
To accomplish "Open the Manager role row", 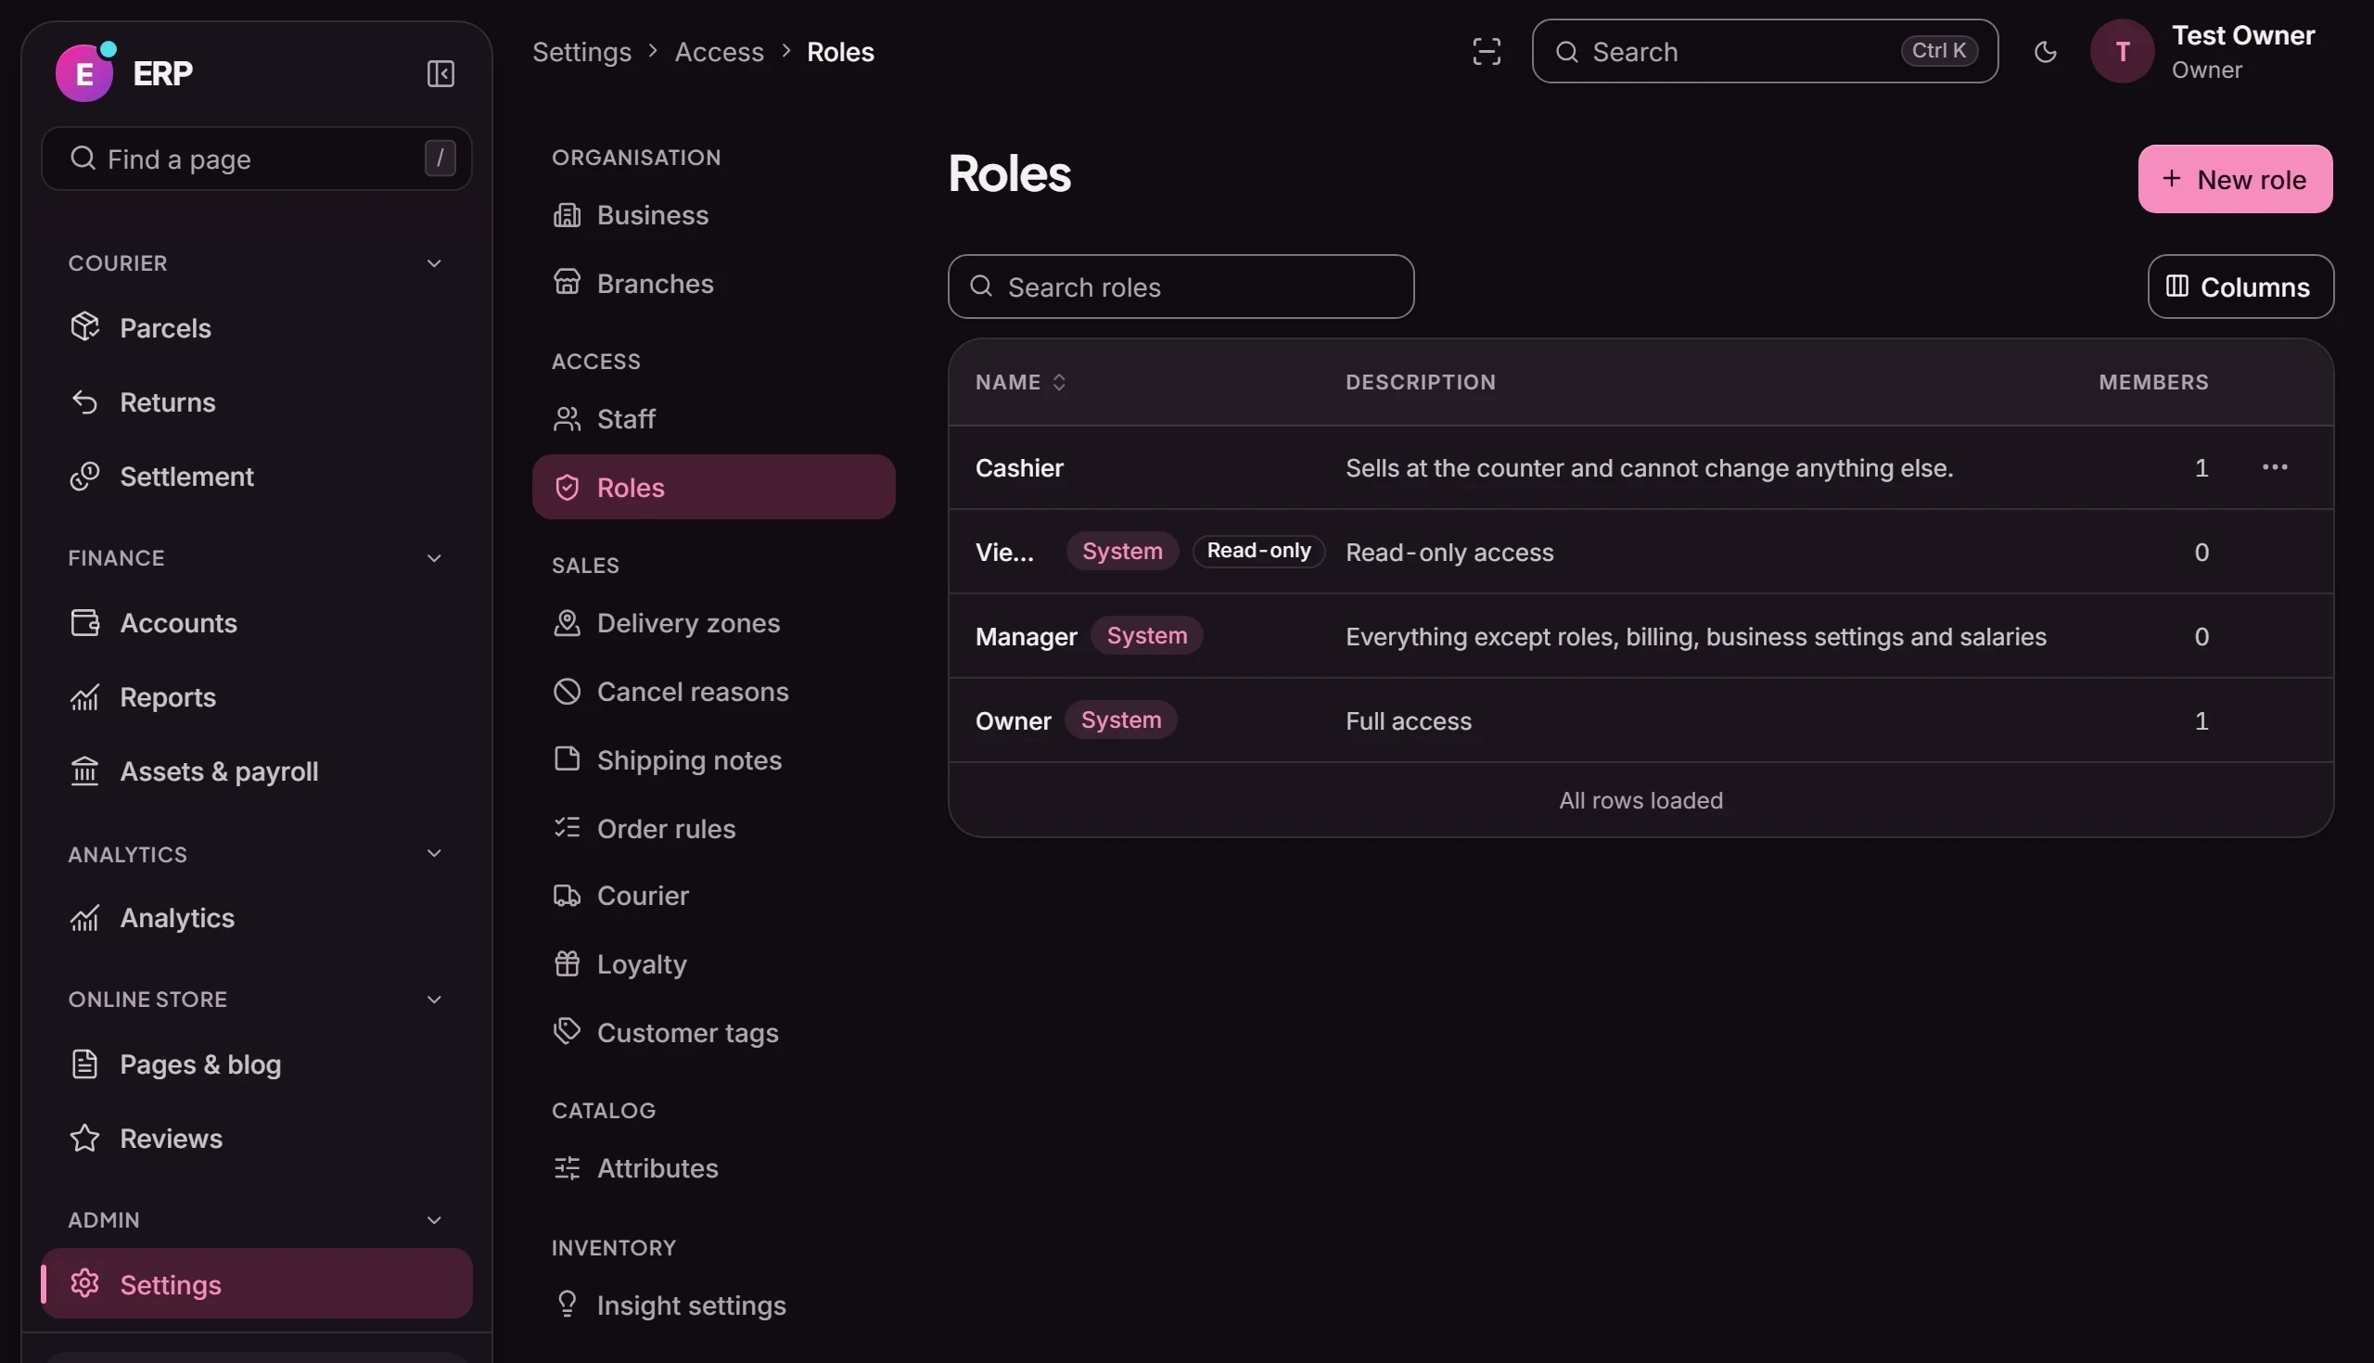I will tap(1640, 637).
